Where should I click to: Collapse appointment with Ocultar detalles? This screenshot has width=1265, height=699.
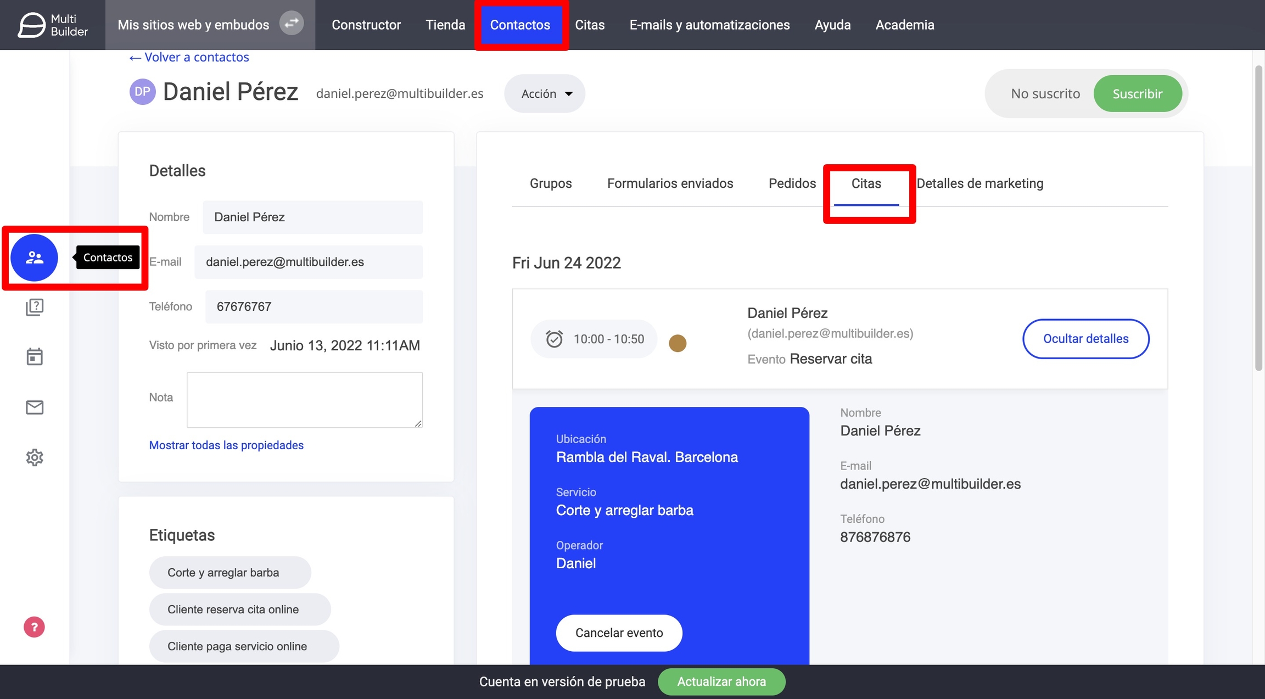pyautogui.click(x=1085, y=339)
